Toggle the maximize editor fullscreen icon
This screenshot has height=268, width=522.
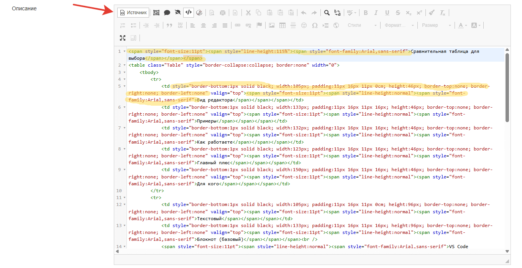[123, 38]
